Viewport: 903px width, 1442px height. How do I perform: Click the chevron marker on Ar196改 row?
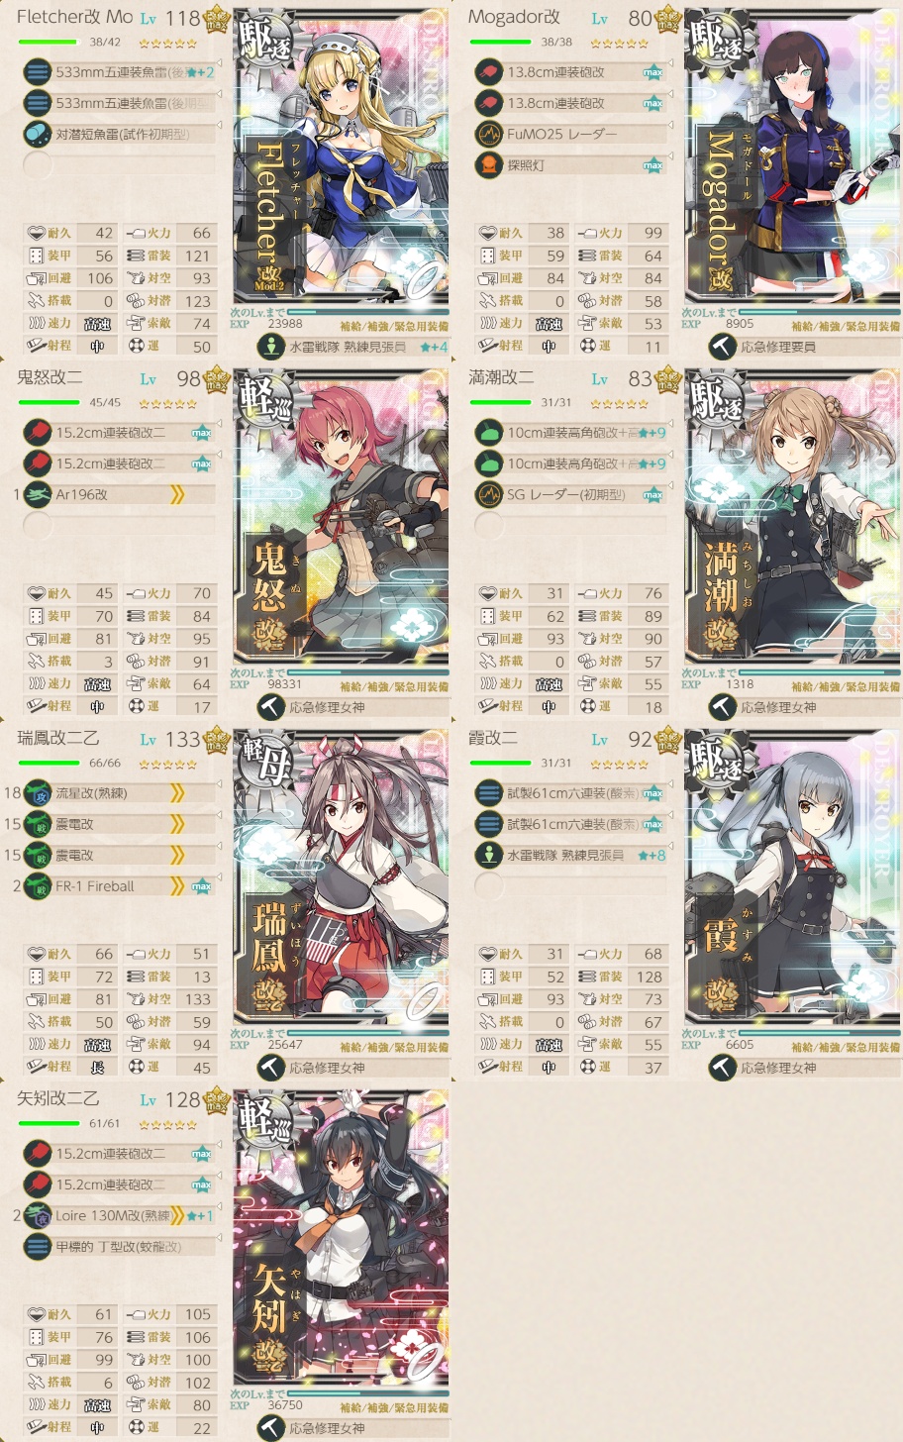[x=177, y=494]
